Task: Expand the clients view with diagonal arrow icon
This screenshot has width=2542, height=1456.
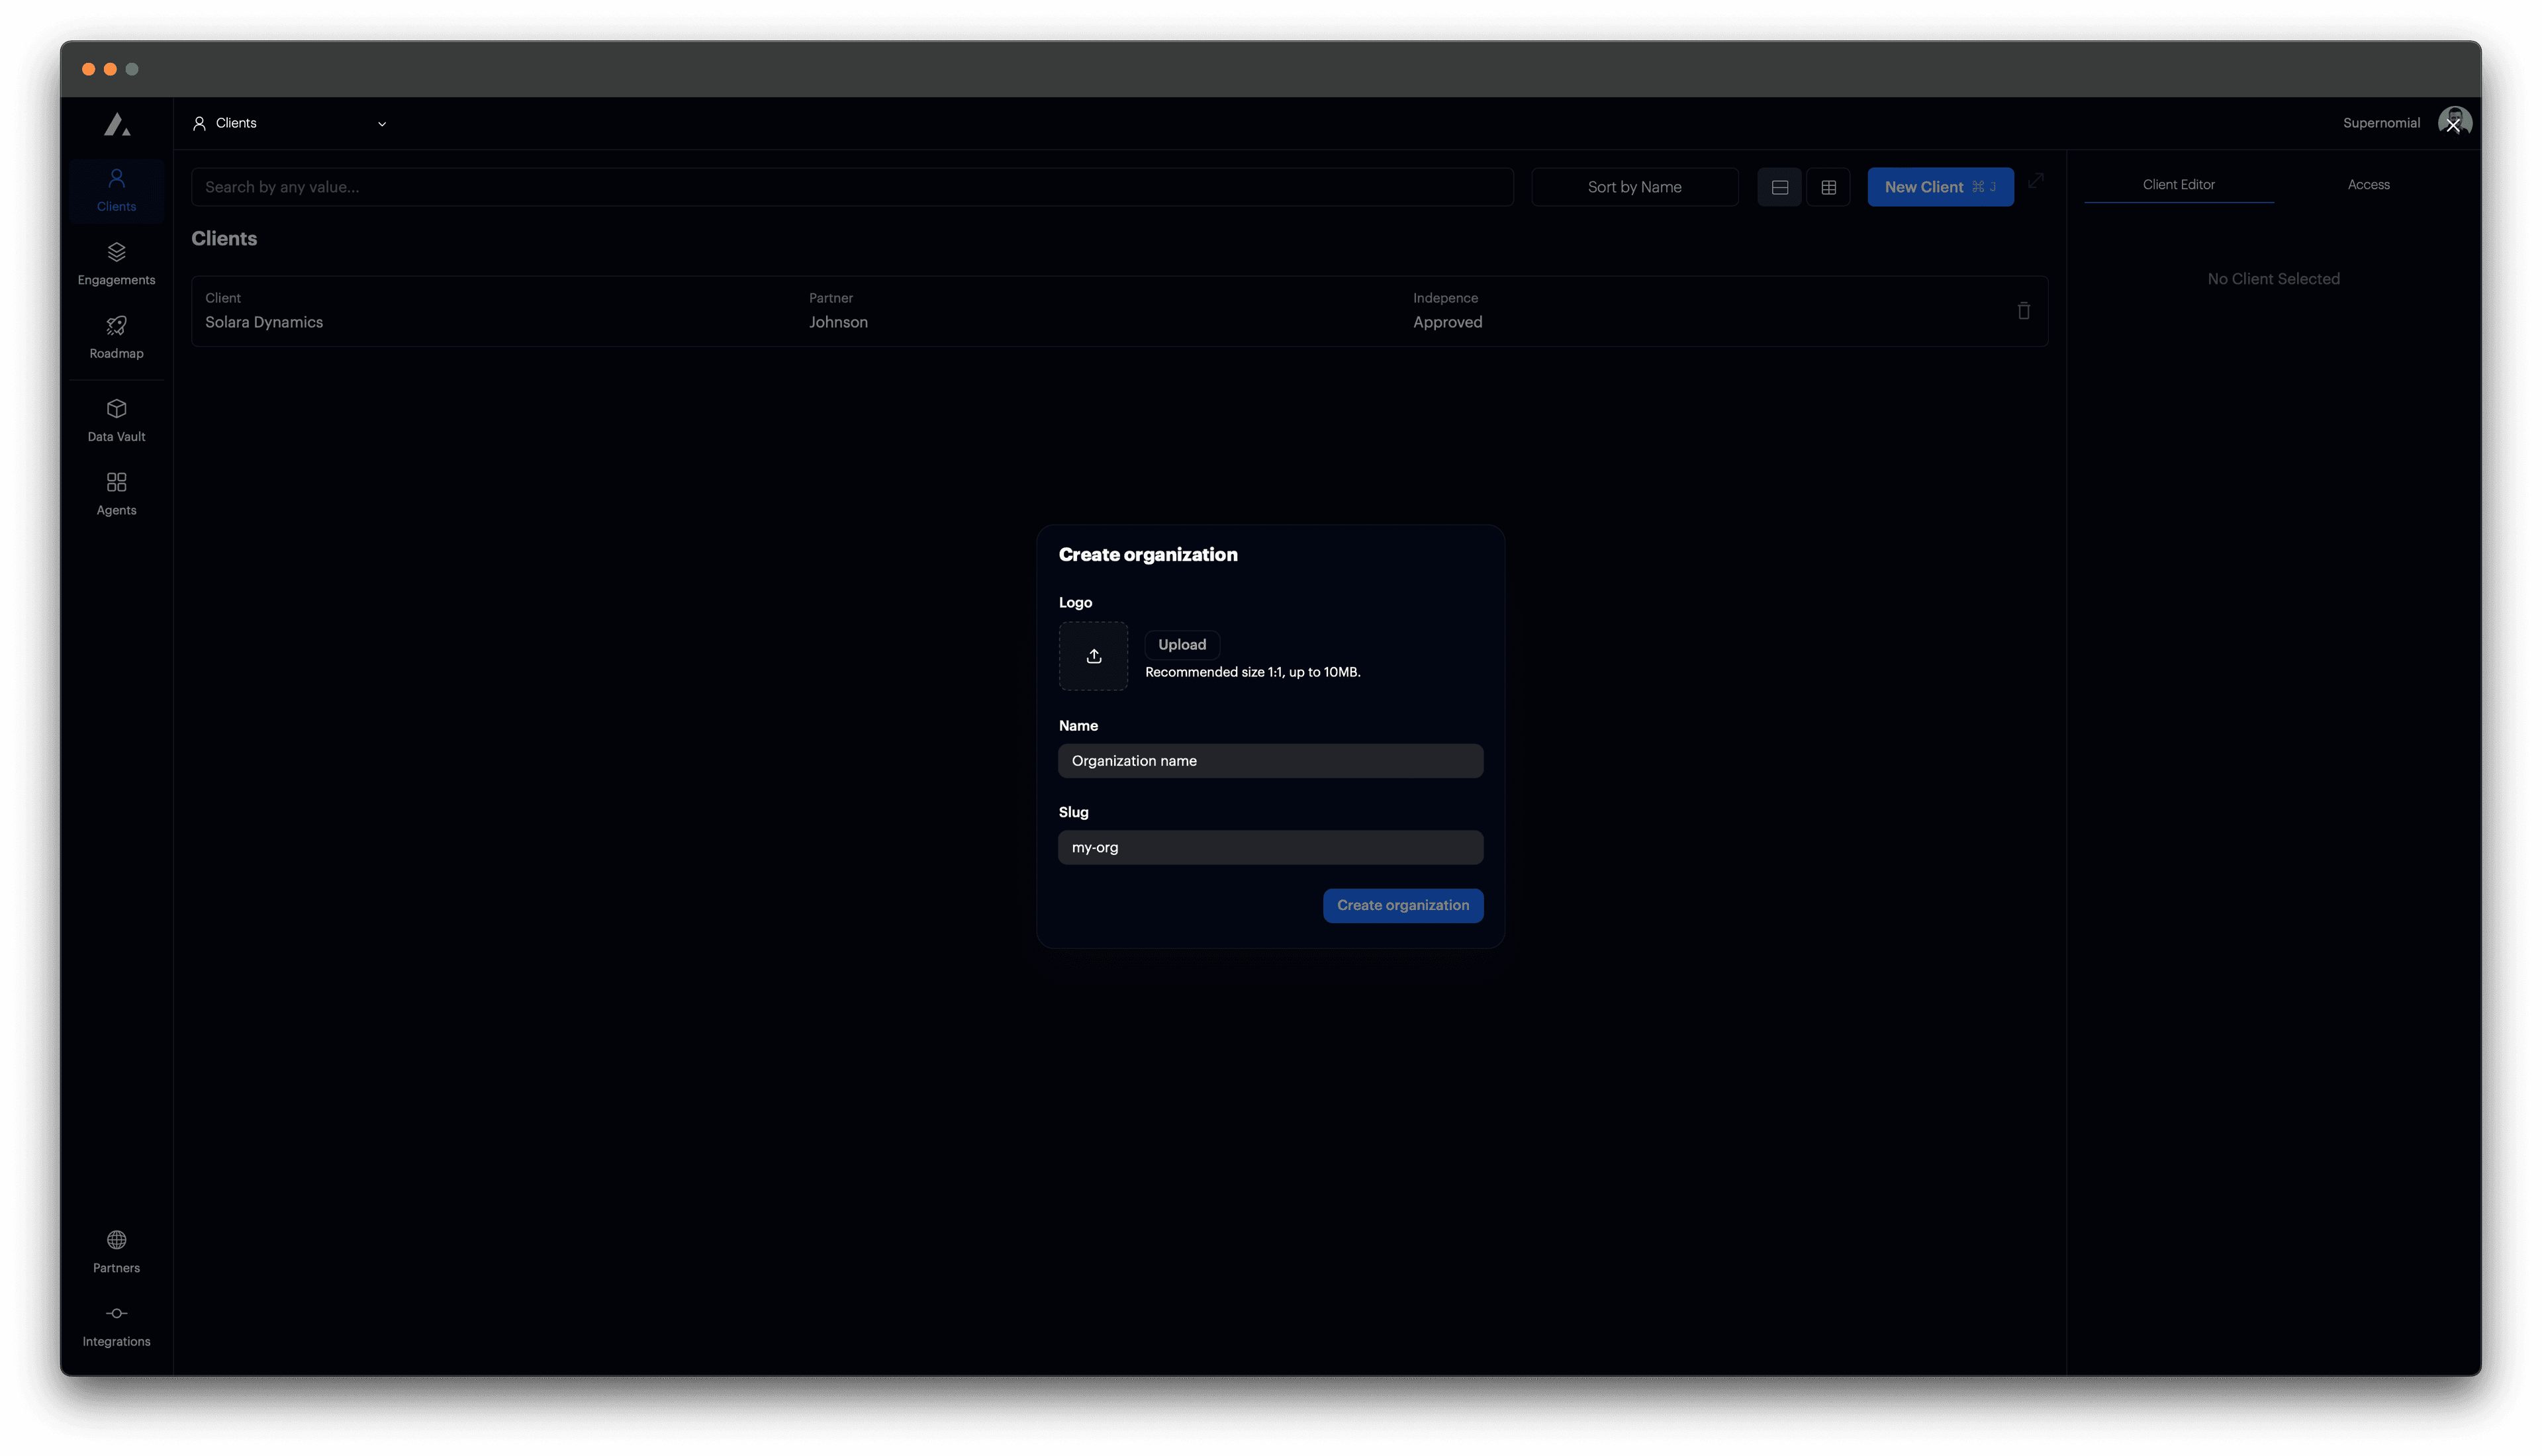Action: click(x=2037, y=182)
